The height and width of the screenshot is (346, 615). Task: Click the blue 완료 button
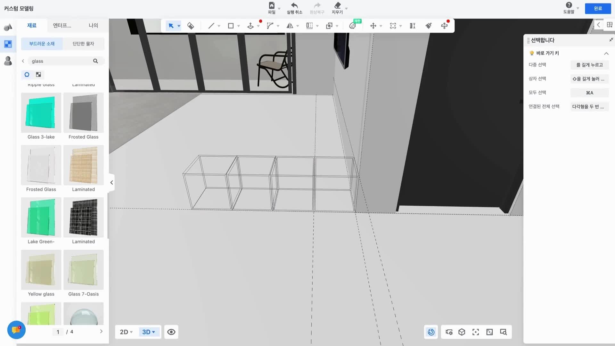[598, 8]
